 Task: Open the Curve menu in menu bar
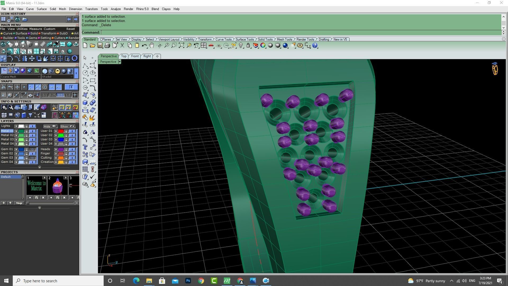30,9
